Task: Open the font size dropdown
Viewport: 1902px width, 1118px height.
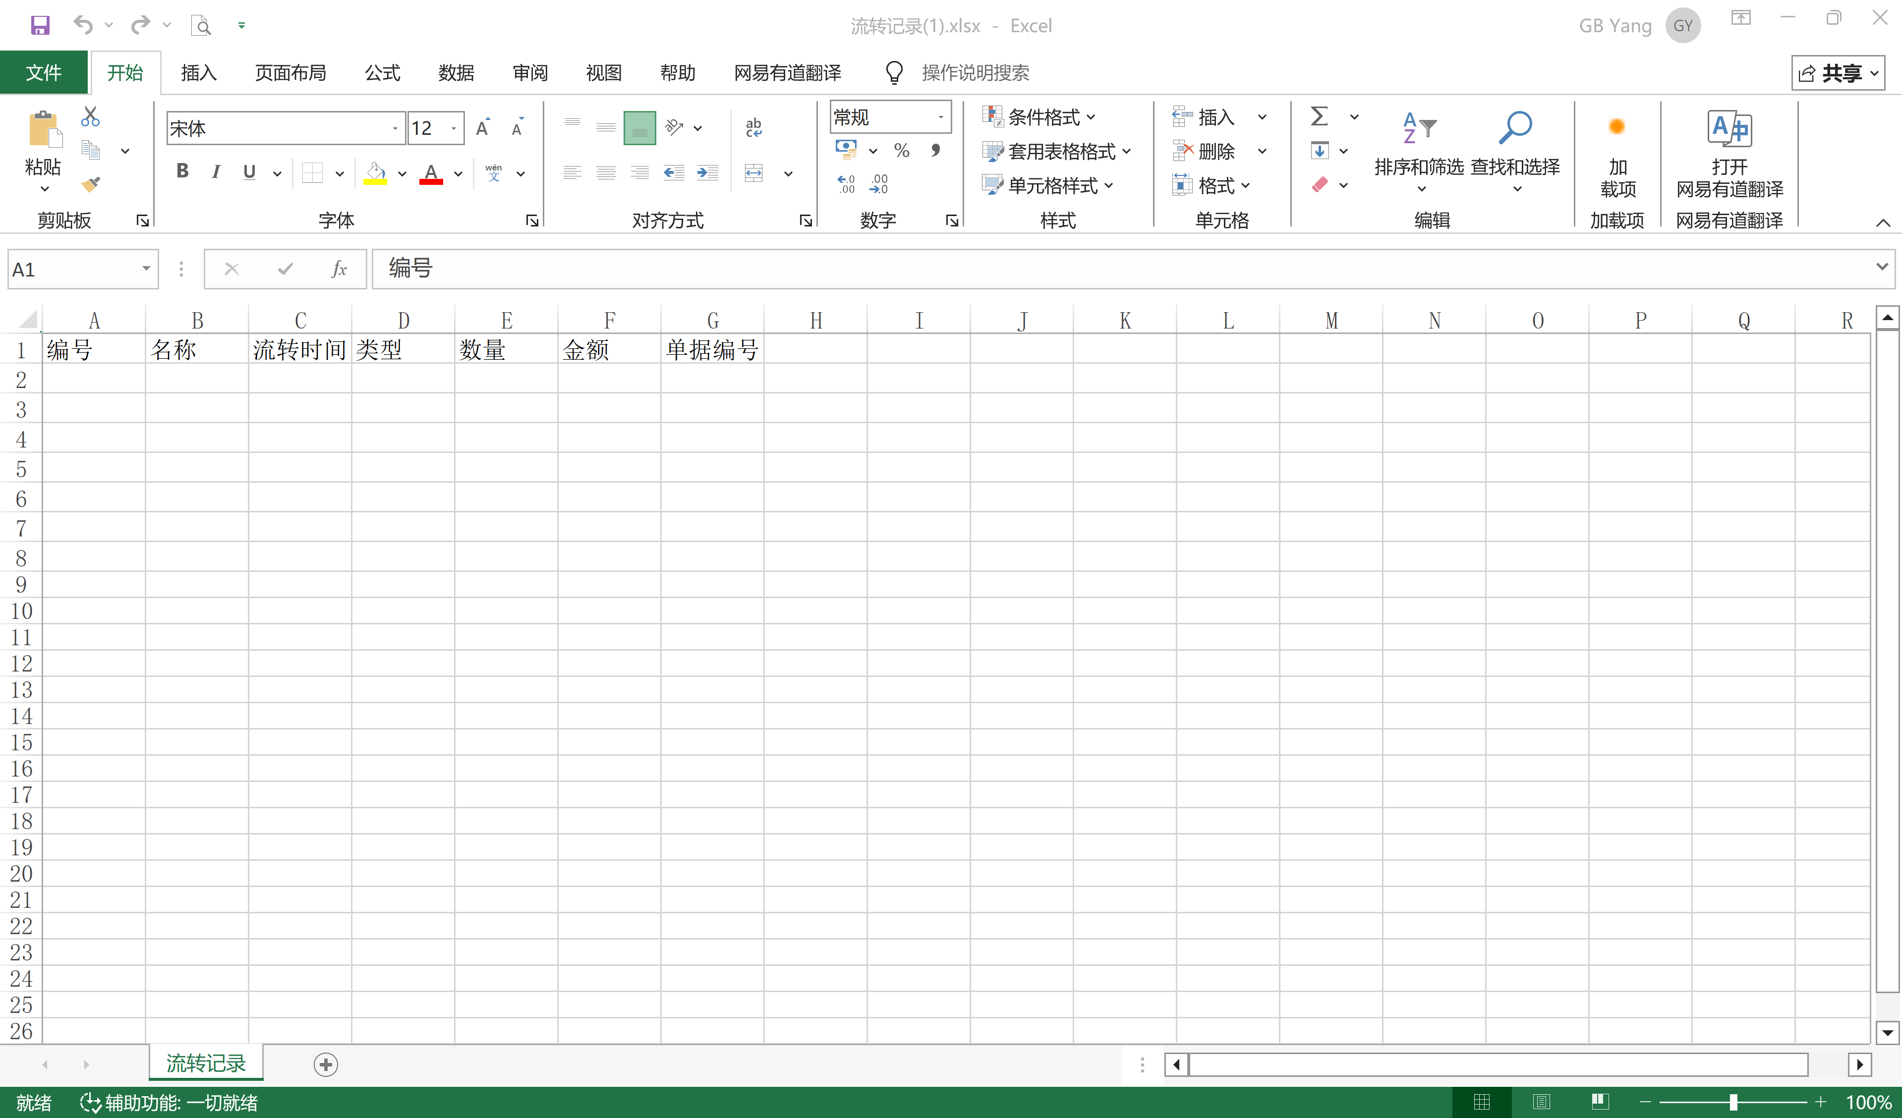Action: tap(453, 127)
